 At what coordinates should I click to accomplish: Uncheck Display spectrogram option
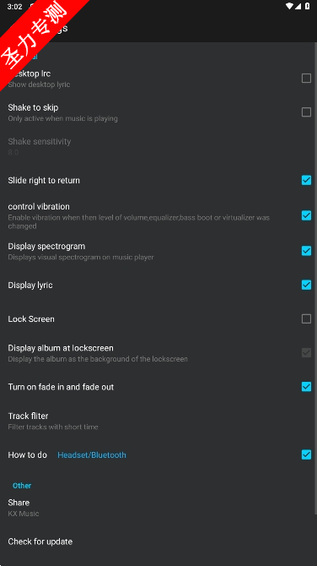(306, 251)
